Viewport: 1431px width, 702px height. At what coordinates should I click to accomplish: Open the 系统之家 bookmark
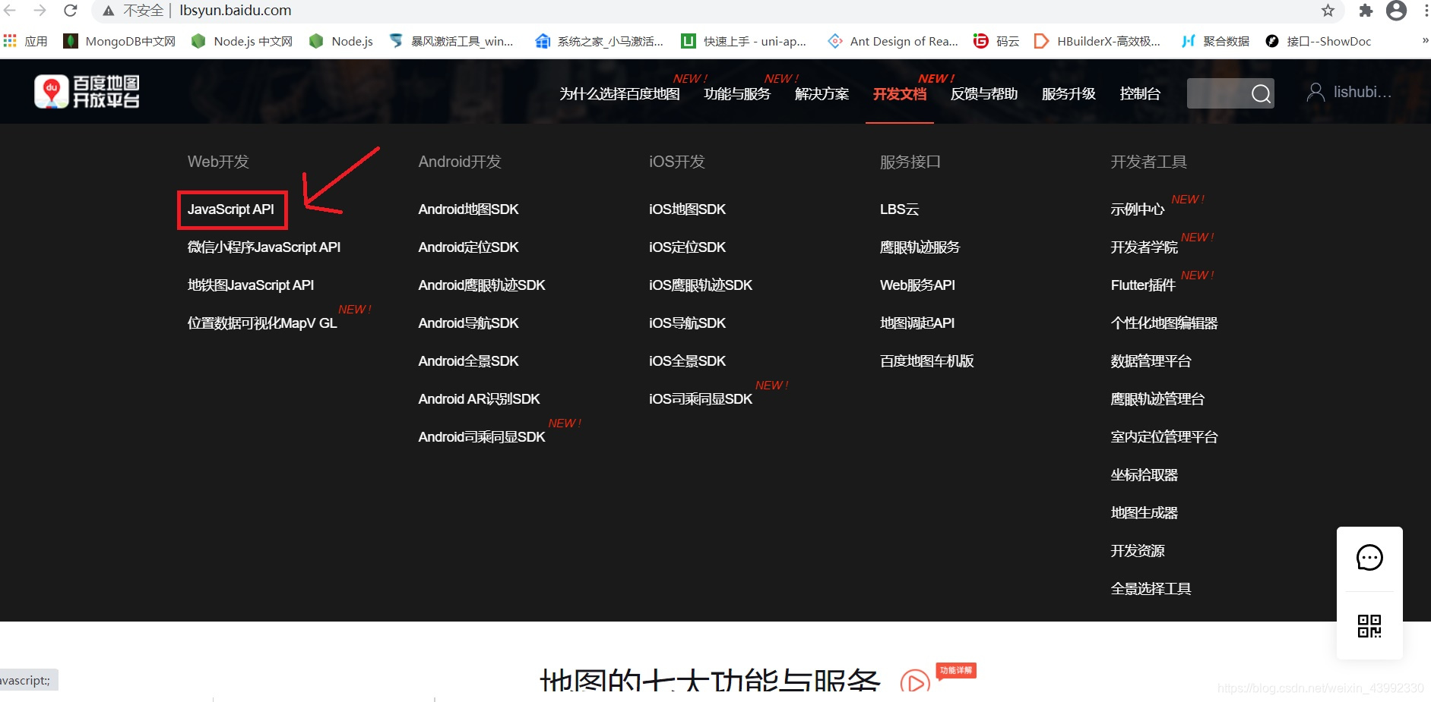pyautogui.click(x=599, y=41)
